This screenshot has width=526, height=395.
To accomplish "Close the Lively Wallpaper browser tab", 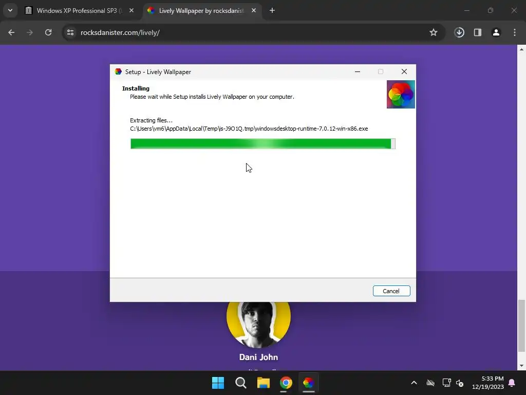I will pos(254,11).
